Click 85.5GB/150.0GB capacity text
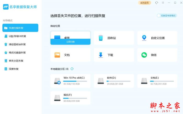Screen dimensions: 183x114 click(x=72, y=84)
